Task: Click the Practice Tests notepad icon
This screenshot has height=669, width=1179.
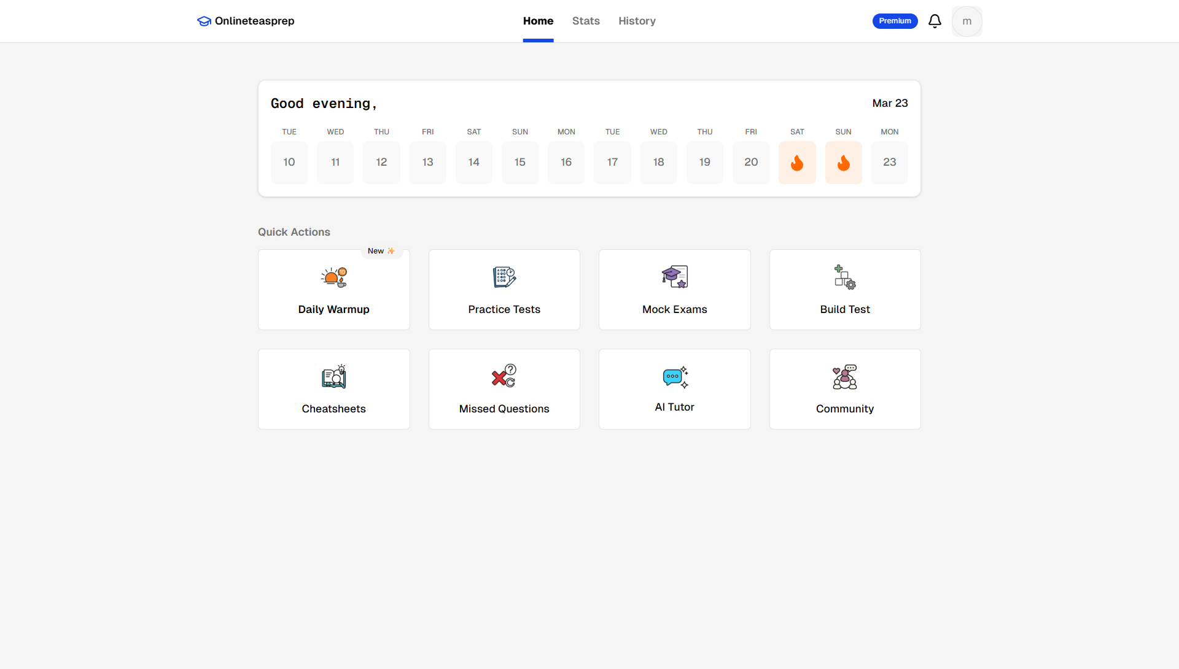Action: coord(504,277)
